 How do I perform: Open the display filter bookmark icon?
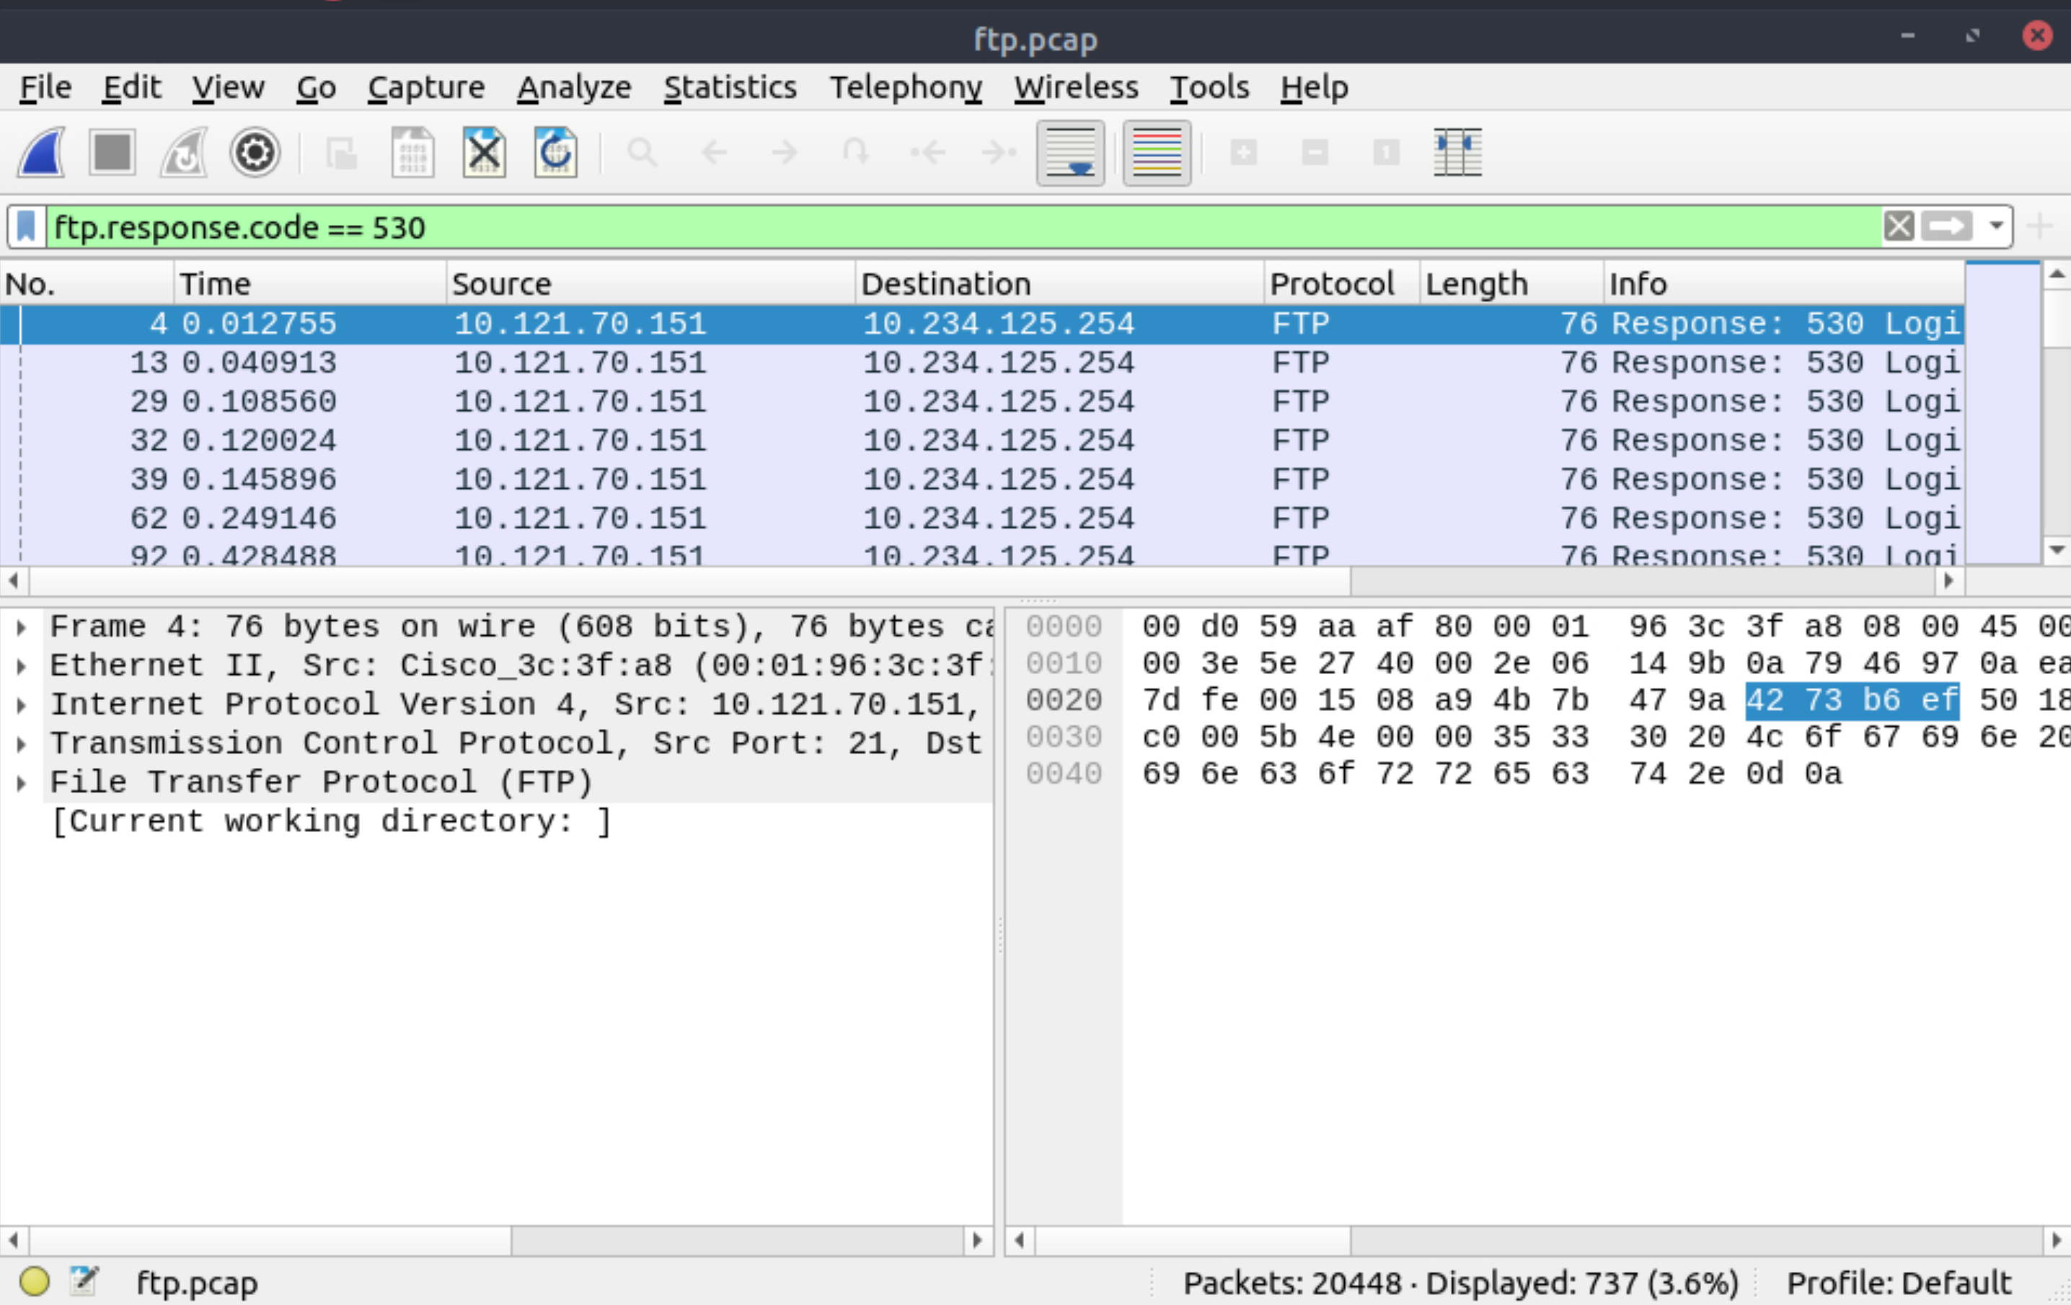click(27, 227)
